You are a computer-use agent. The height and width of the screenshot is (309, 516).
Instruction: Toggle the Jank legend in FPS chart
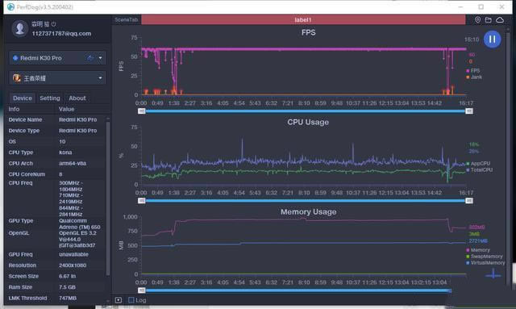pos(474,77)
